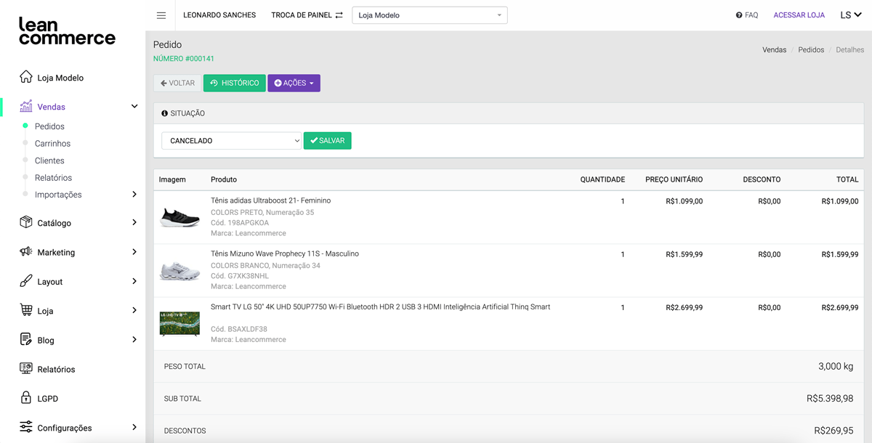Click the Pedidos breadcrumb link
The height and width of the screenshot is (443, 872).
click(811, 50)
